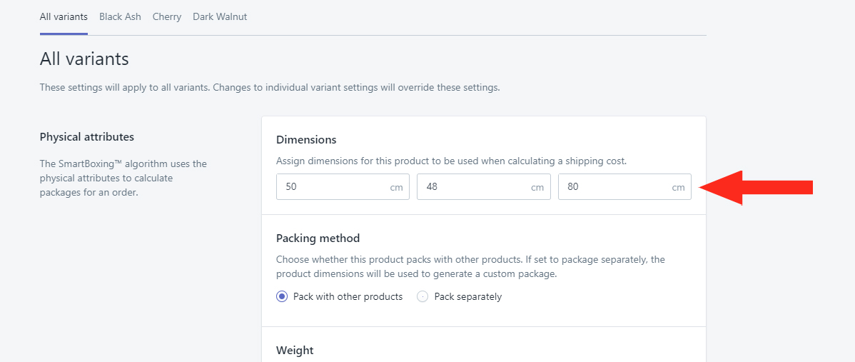Choose the Pack separately radio button
The height and width of the screenshot is (362, 855).
(423, 296)
